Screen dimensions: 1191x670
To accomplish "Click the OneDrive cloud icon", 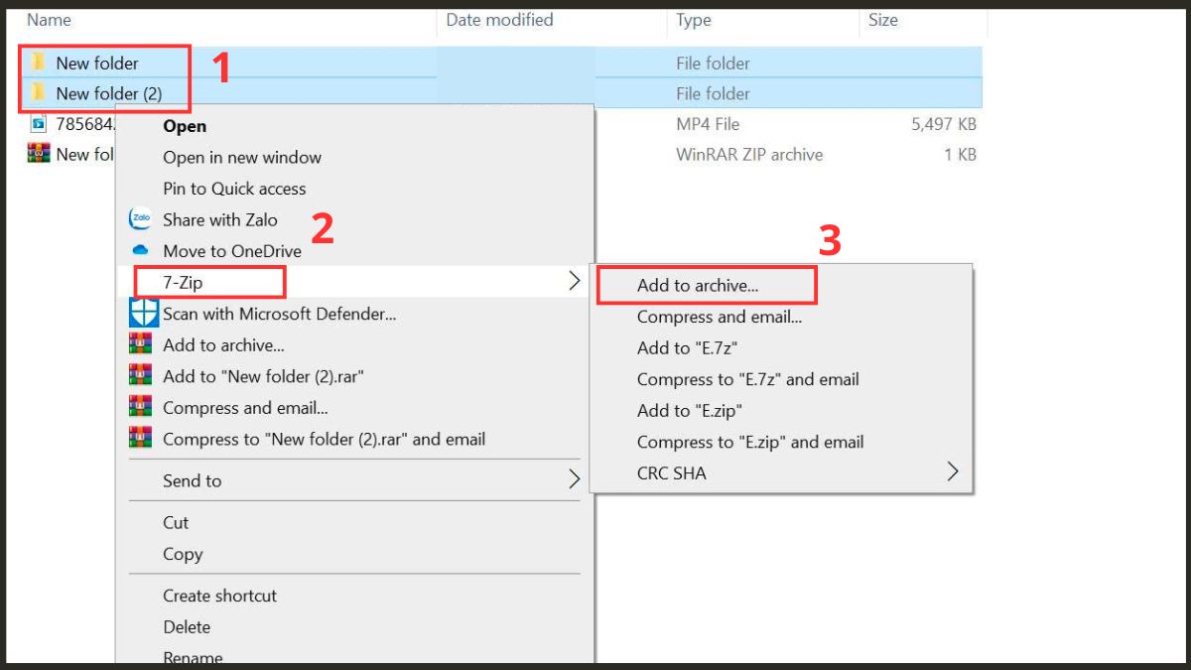I will point(140,251).
